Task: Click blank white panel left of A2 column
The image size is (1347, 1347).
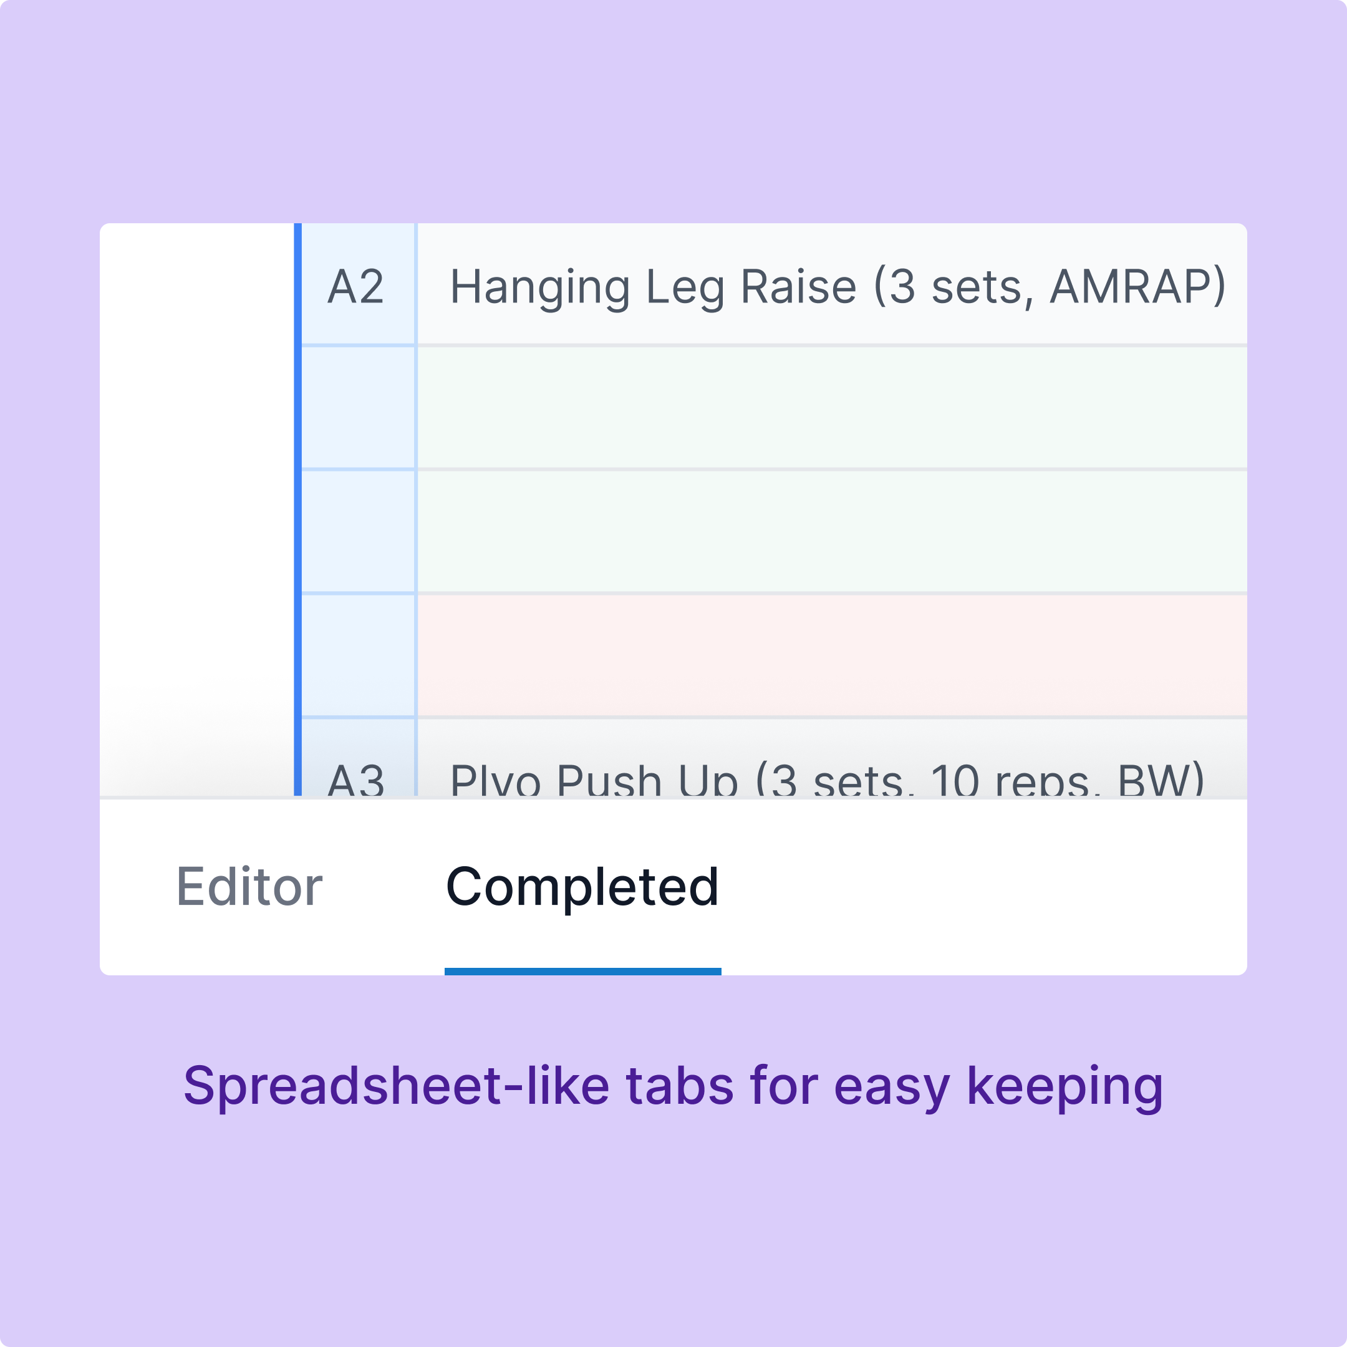Action: coord(196,488)
